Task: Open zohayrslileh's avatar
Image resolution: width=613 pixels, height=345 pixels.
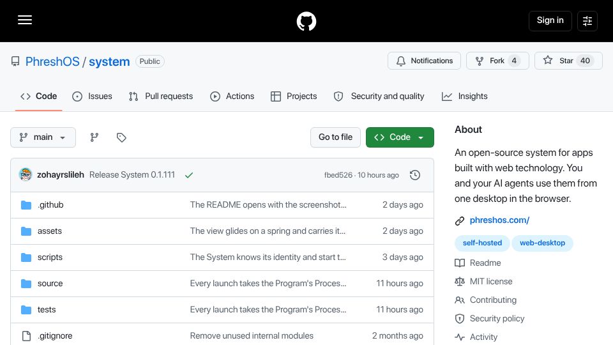Action: pyautogui.click(x=26, y=174)
